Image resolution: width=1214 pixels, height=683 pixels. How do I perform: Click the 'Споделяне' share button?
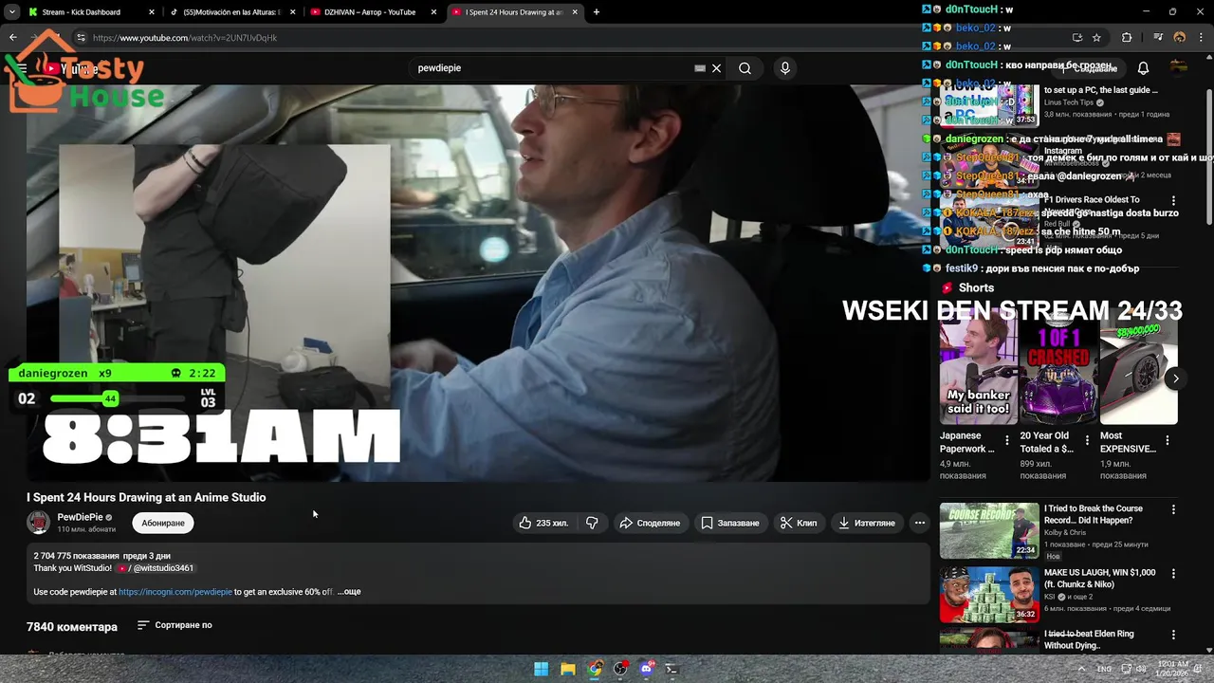[650, 523]
